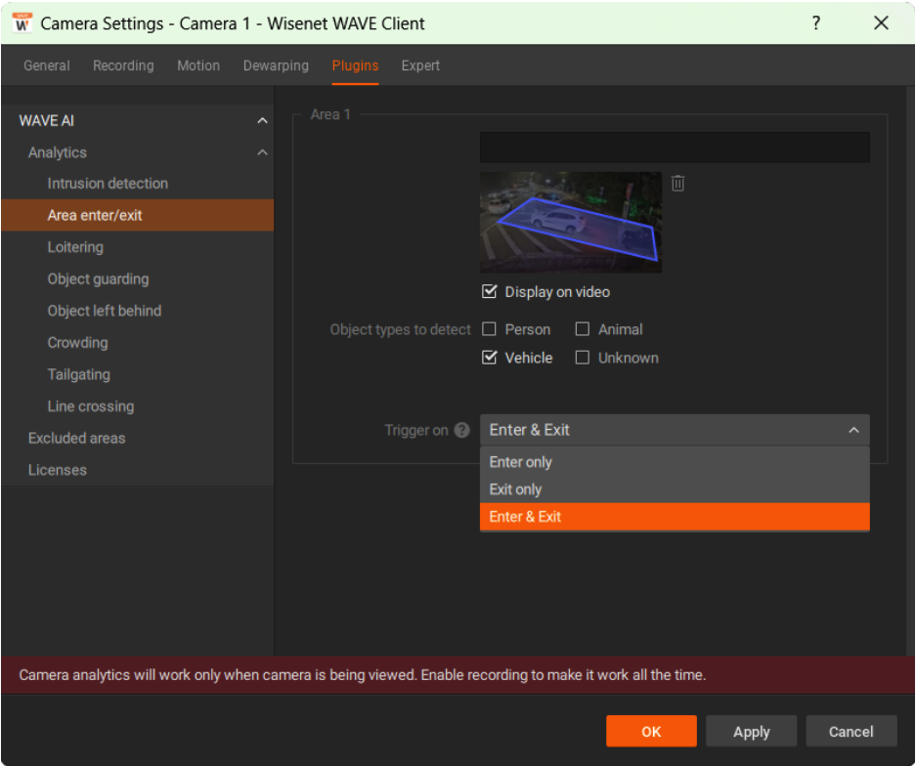Viewport: 916px width, 766px height.
Task: Enable Unknown object type detection
Action: click(x=583, y=358)
